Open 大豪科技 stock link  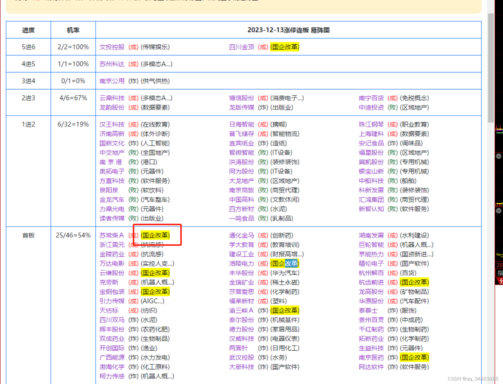pos(242,367)
